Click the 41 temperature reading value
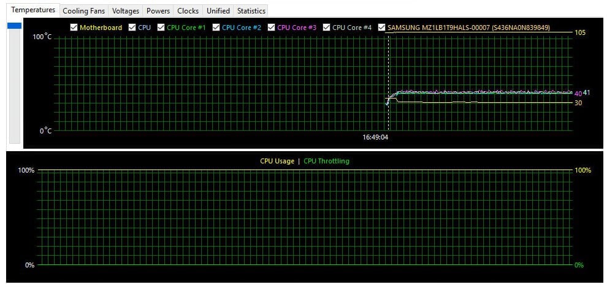Screen dimensions: 607x287 (587, 92)
